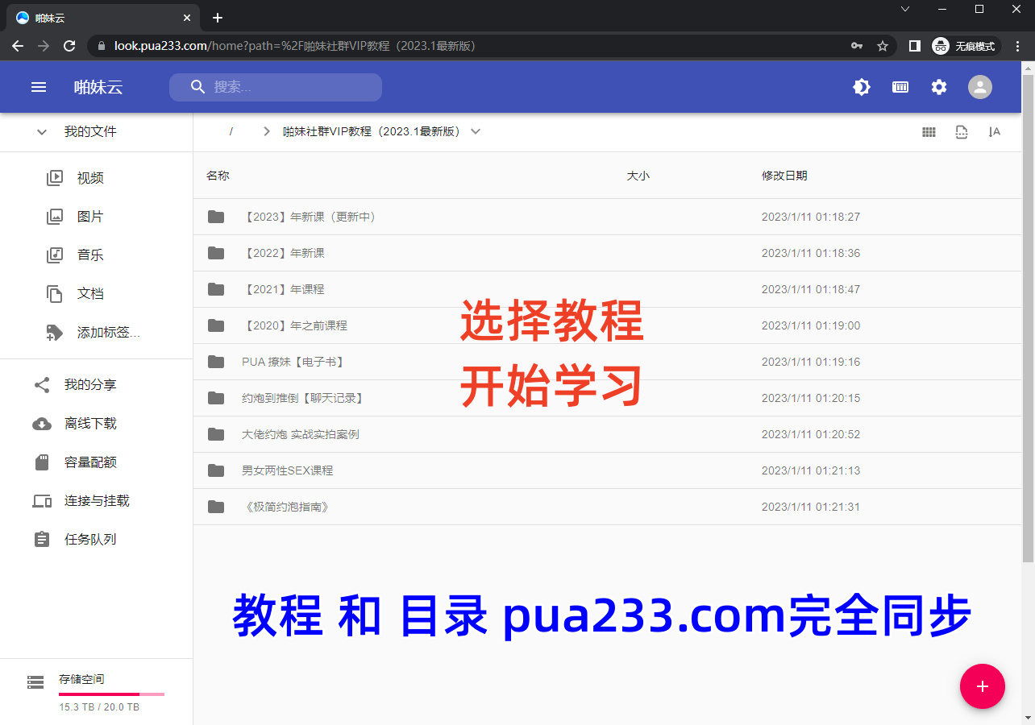The image size is (1035, 725).
Task: Open the settings gear in header
Action: tap(939, 87)
